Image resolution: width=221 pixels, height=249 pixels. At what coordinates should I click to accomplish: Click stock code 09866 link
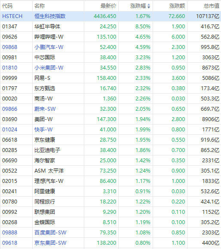pyautogui.click(x=10, y=109)
